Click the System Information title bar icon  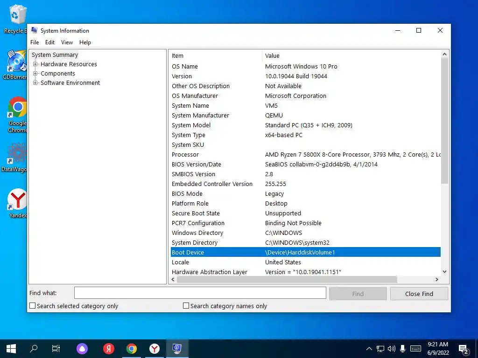click(35, 30)
